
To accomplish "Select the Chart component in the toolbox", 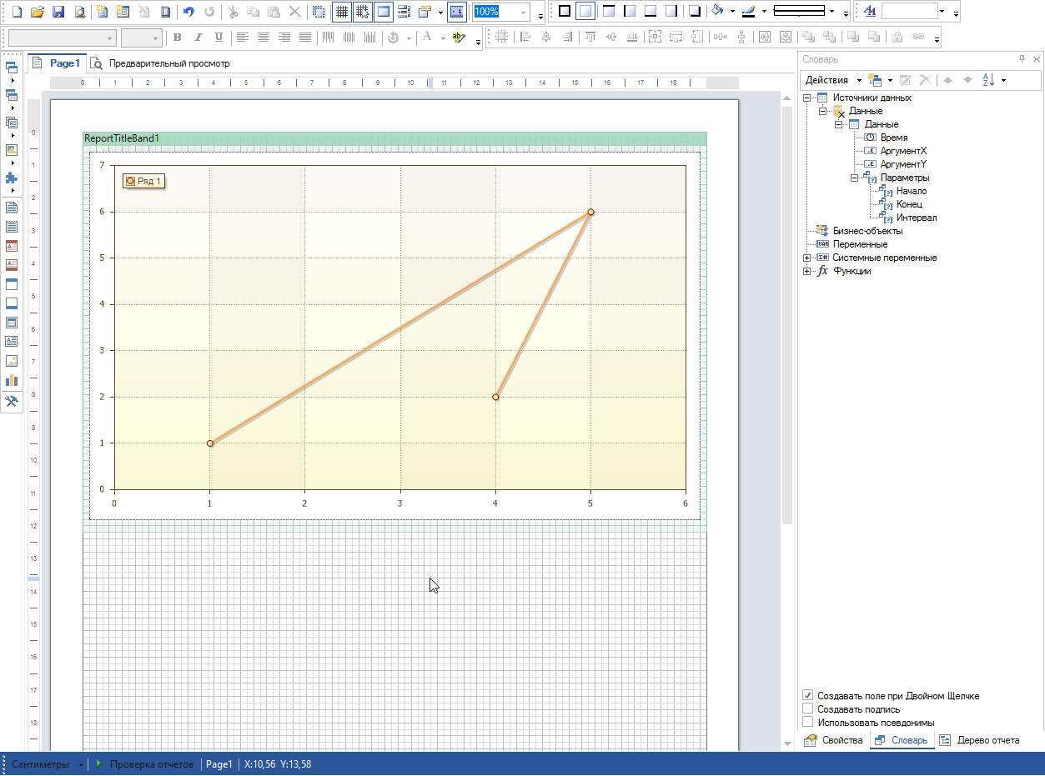I will tap(12, 380).
